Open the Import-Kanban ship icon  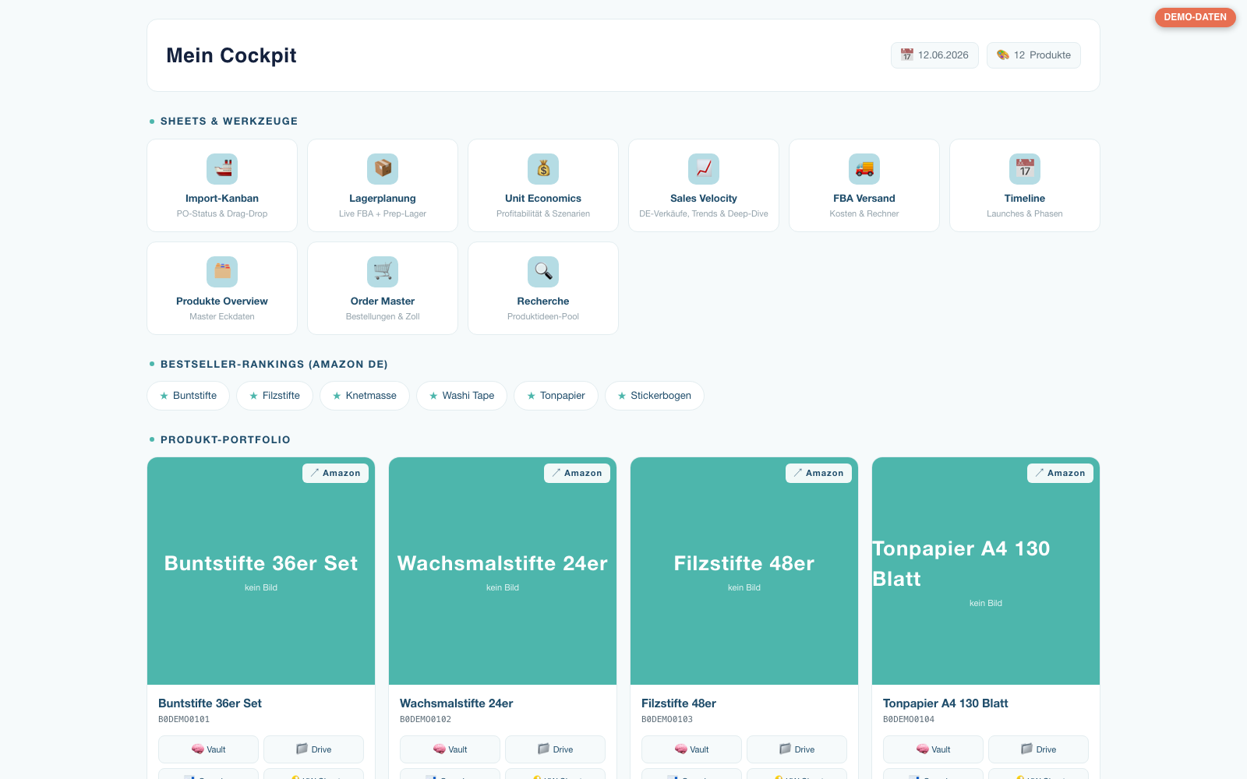[222, 169]
